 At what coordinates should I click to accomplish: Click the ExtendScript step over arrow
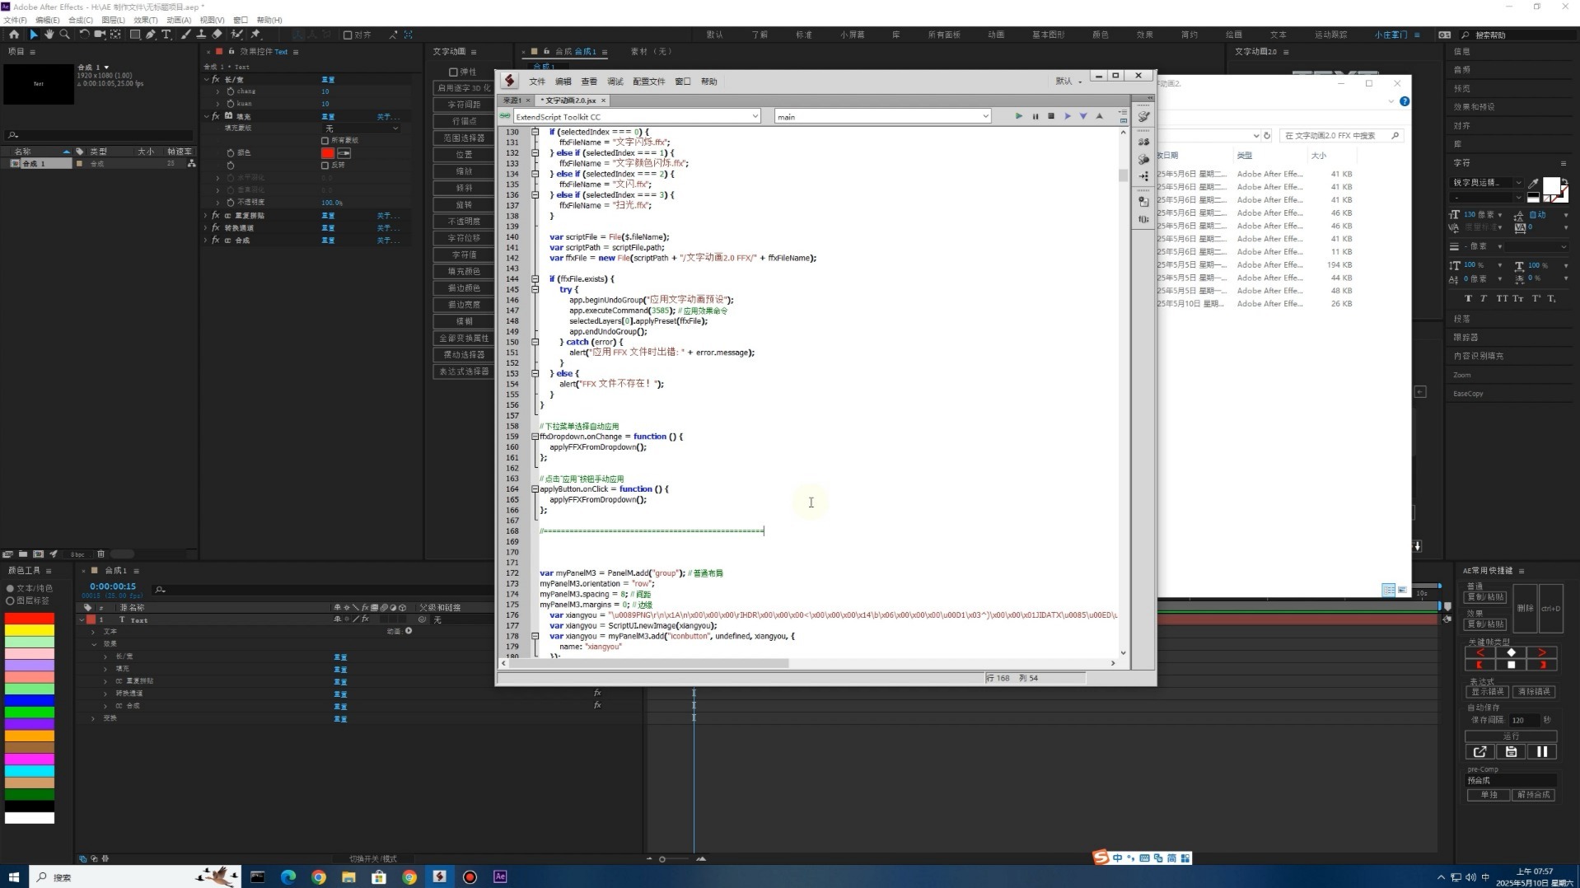[x=1068, y=116]
